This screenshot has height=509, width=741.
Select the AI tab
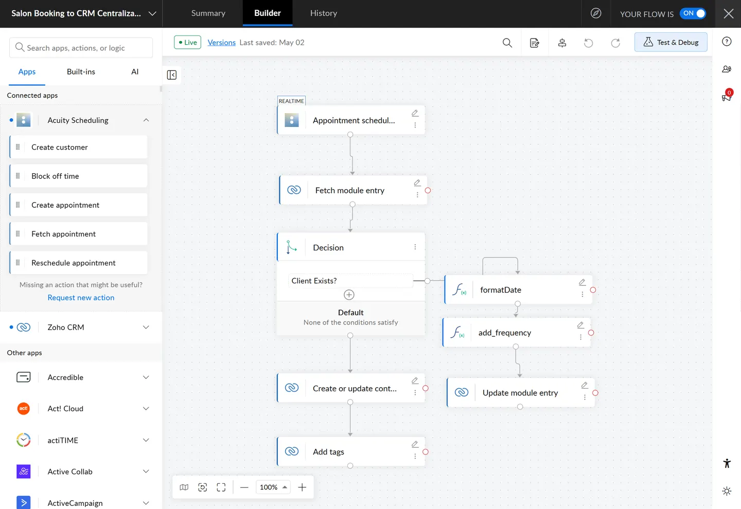[135, 72]
